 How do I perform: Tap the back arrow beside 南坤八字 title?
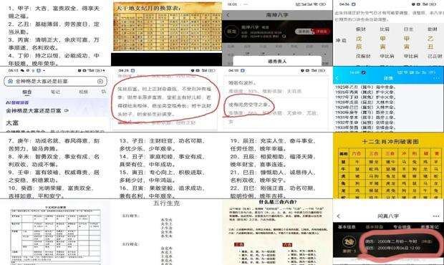point(228,15)
